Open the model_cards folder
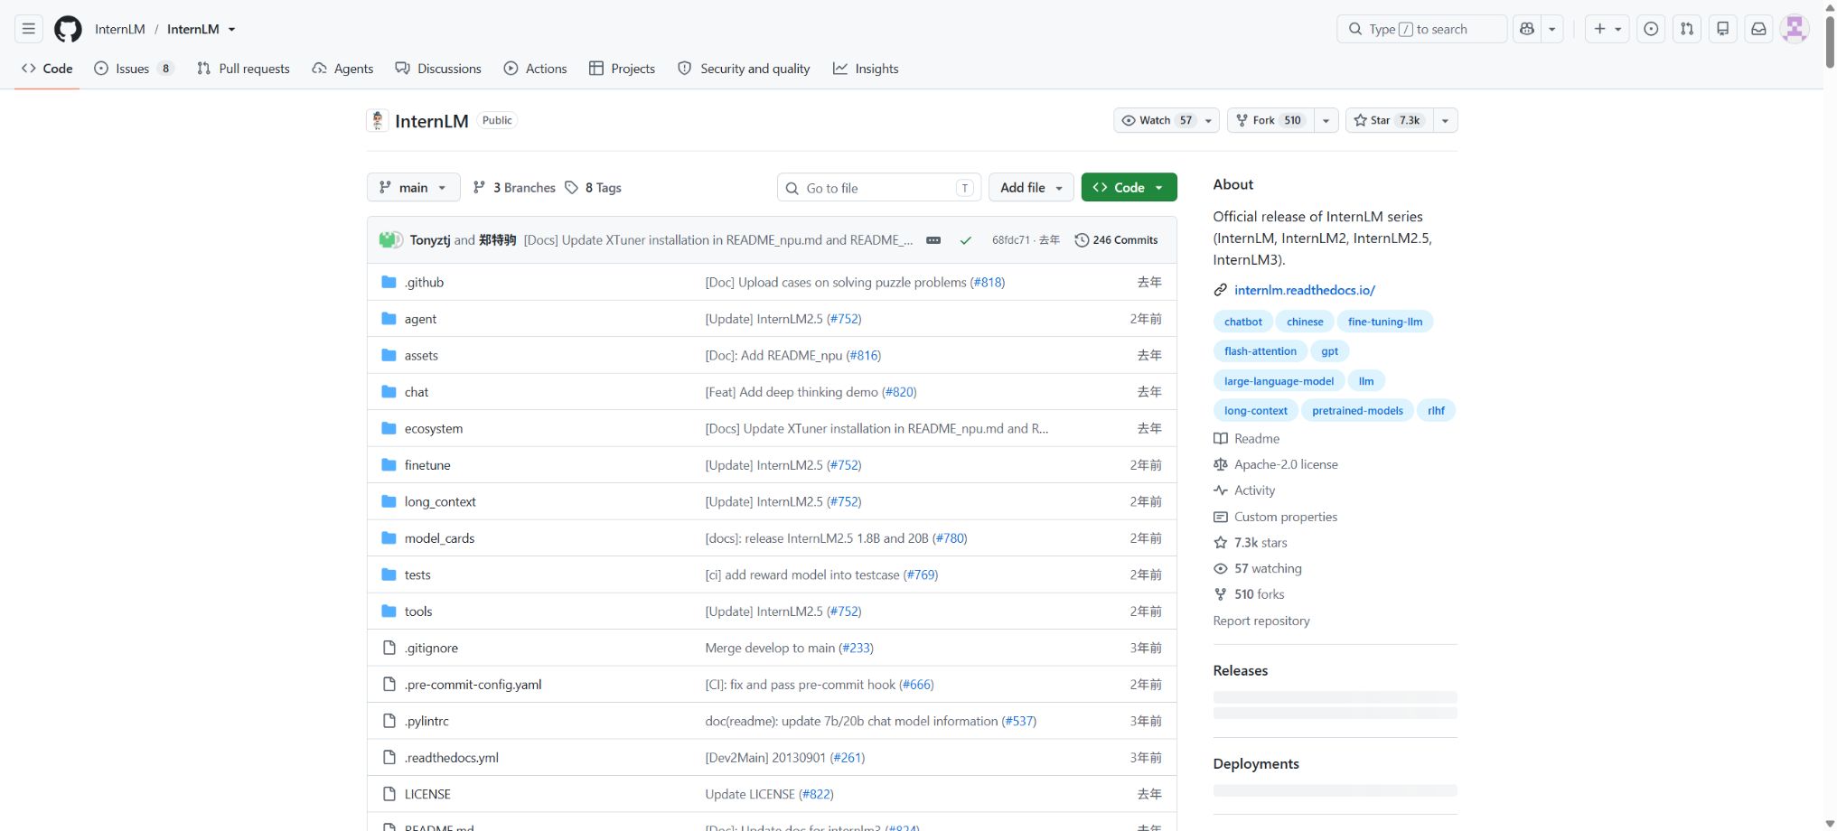This screenshot has width=1837, height=831. click(x=439, y=538)
